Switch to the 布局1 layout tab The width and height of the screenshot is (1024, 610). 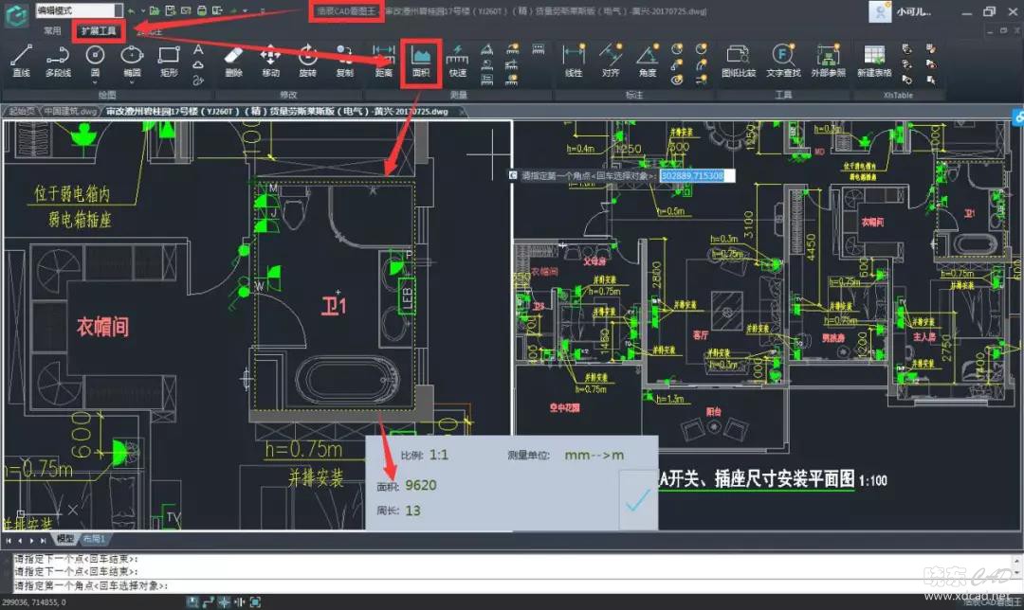click(96, 539)
